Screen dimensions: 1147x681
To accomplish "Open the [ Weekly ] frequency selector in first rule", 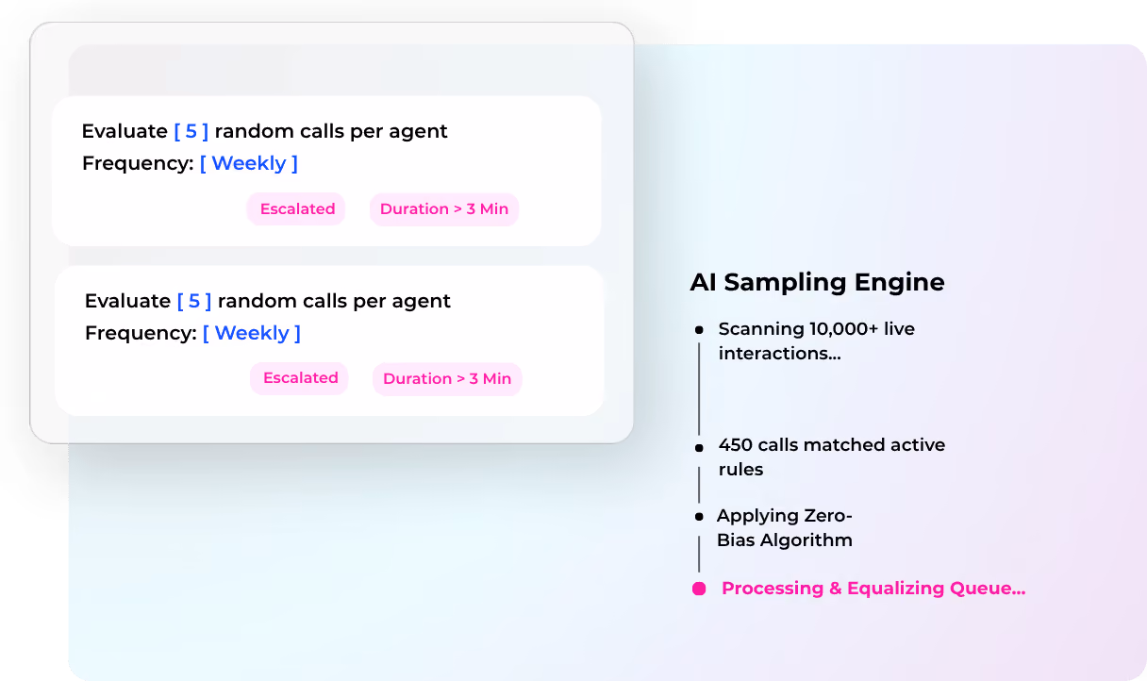I will pos(249,163).
